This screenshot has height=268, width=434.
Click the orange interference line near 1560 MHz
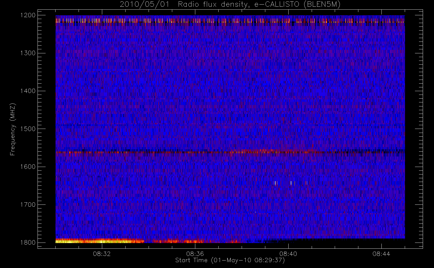pos(230,152)
